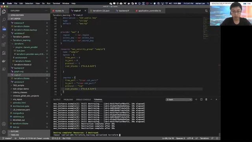Close the main.tf editor tab
The width and height of the screenshot is (252, 142).
(85, 11)
